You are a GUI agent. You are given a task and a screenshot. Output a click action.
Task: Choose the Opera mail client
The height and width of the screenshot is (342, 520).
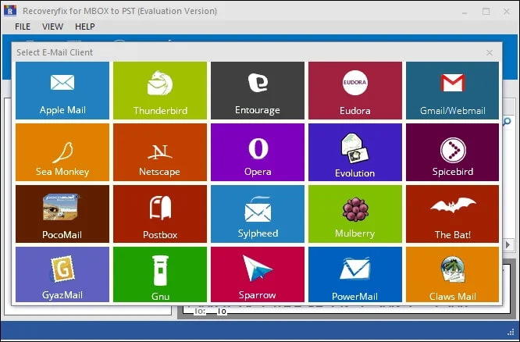pyautogui.click(x=258, y=152)
